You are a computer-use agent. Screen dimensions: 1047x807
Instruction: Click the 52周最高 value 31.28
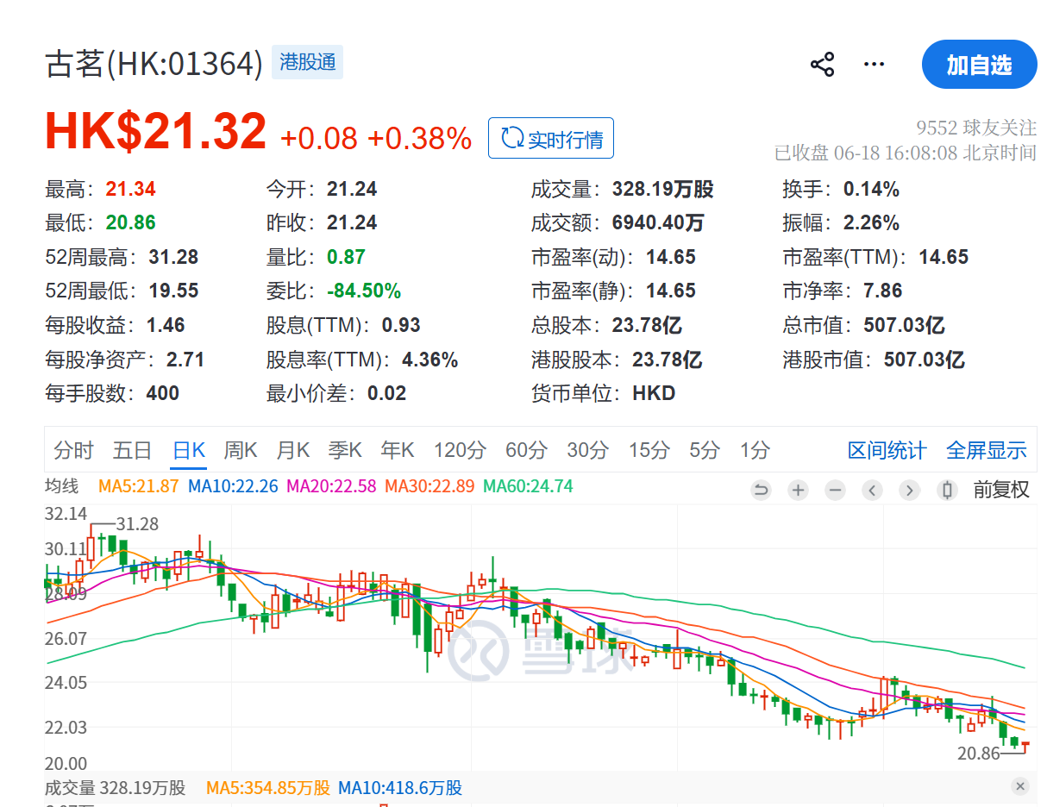click(173, 257)
